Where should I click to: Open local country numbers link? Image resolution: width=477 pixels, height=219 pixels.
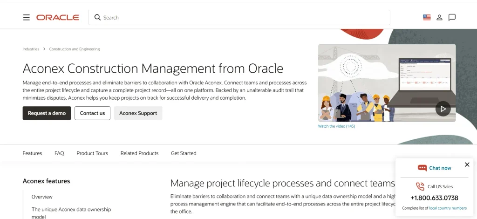[448, 208]
